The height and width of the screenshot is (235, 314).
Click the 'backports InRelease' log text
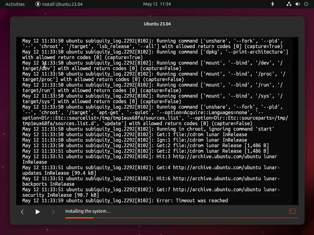pyautogui.click(x=48, y=184)
